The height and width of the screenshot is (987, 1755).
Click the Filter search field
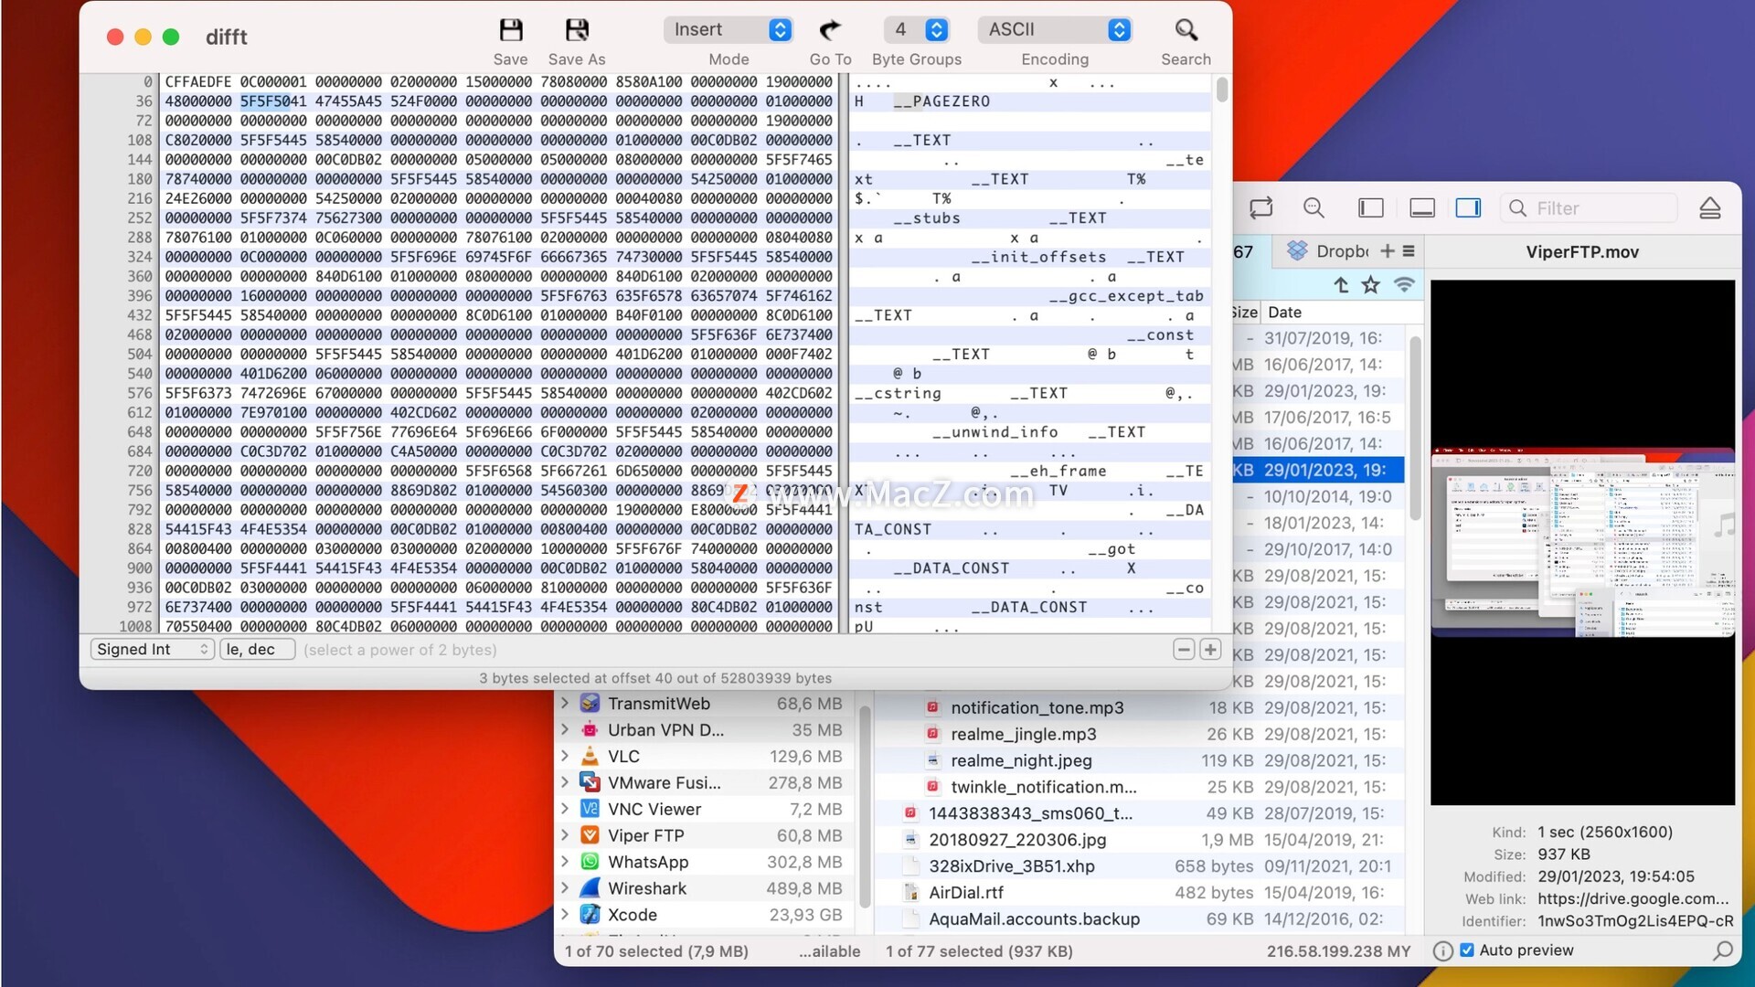click(x=1589, y=208)
